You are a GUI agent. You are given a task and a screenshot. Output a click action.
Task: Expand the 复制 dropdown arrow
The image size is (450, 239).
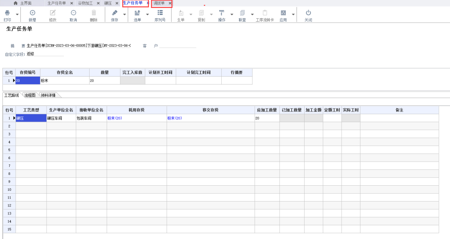(x=212, y=14)
